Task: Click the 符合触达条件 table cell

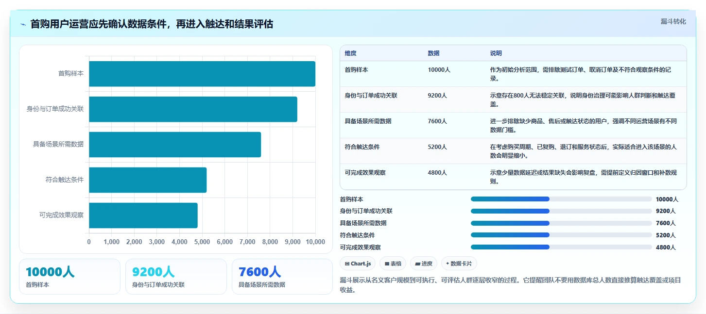Action: coord(362,147)
